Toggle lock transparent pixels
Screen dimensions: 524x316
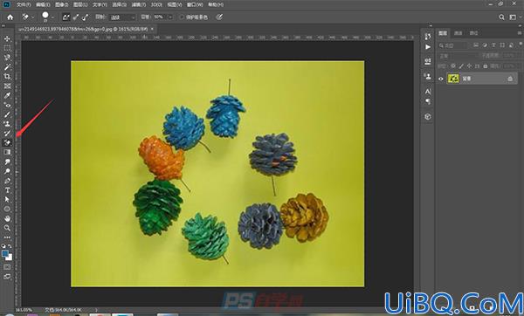pyautogui.click(x=453, y=66)
